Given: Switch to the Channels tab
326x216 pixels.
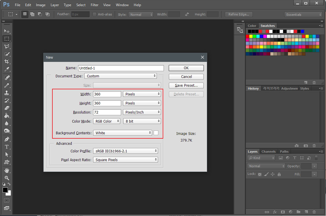Looking at the screenshot, I should [268, 151].
